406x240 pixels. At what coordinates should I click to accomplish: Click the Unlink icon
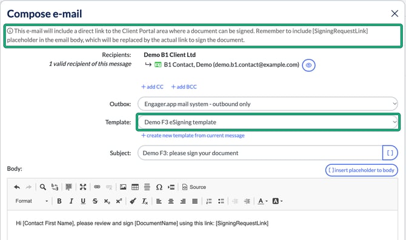tap(109, 187)
